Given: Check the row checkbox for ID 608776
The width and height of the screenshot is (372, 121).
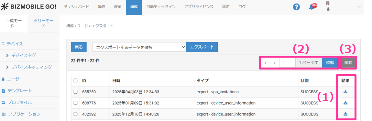Looking at the screenshot, I should [x=75, y=103].
